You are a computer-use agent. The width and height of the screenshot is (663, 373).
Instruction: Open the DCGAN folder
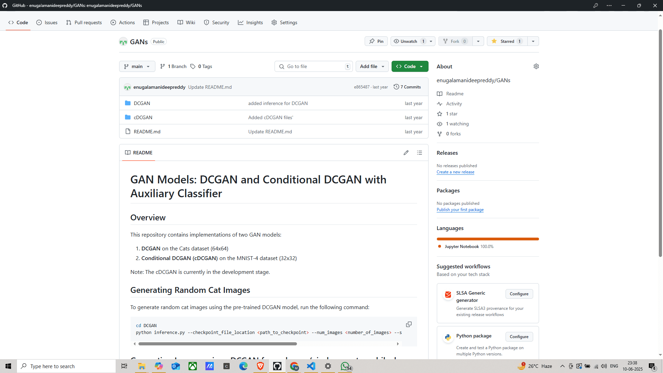point(142,103)
